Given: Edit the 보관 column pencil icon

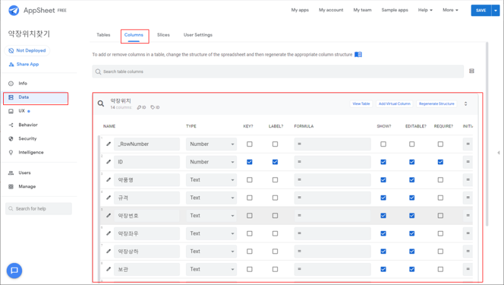Looking at the screenshot, I should pos(108,269).
